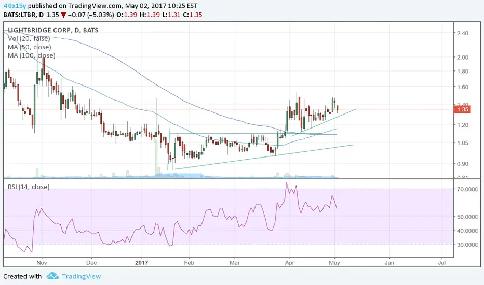The image size is (484, 285).
Task: Click the 2017 date axis label
Action: [142, 263]
